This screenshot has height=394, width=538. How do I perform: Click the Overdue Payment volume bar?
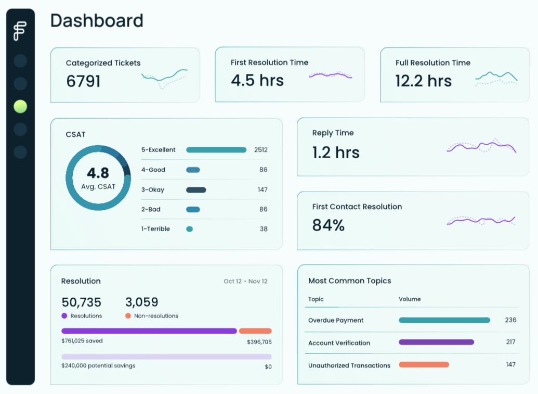click(444, 320)
